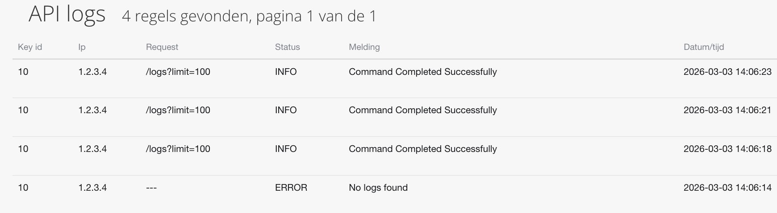Click the Melding column header
The image size is (777, 213).
pos(364,47)
